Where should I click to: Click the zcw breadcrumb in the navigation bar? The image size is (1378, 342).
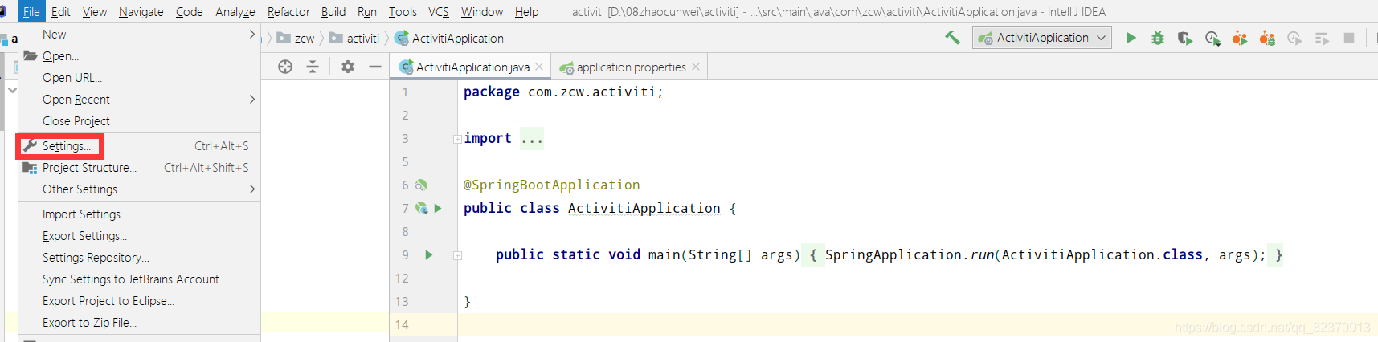click(296, 38)
